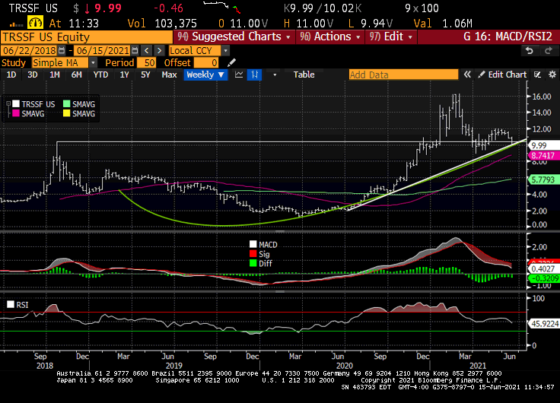Click the 45.9224 RSI value label
This screenshot has height=403, width=560.
[x=543, y=324]
